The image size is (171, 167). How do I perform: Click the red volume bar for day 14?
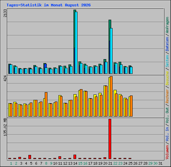coord(75,157)
